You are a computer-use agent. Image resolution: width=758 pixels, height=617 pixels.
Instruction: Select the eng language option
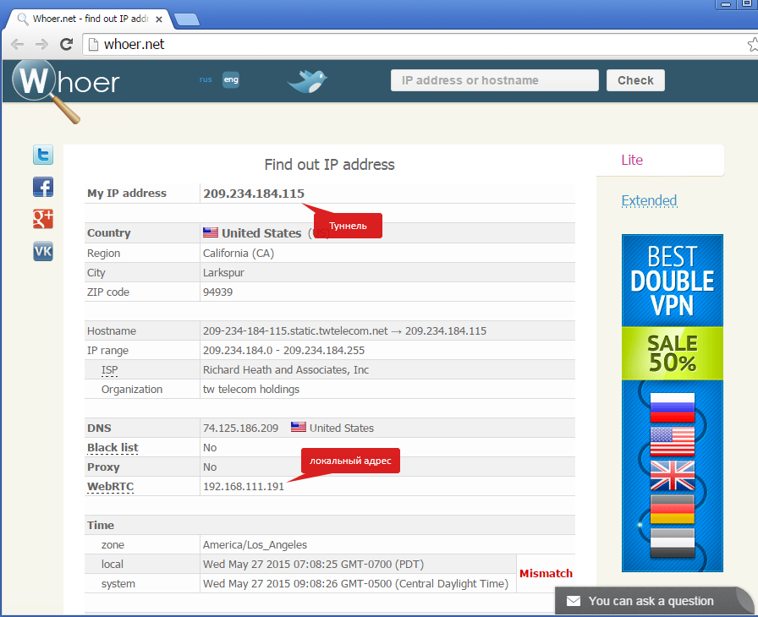click(231, 80)
